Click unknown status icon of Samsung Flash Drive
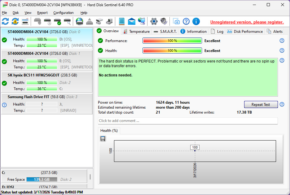Image resolution: width=290 pixels, height=195 pixels. pos(4,105)
